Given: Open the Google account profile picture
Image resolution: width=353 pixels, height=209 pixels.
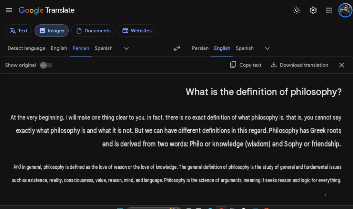Looking at the screenshot, I should (345, 10).
